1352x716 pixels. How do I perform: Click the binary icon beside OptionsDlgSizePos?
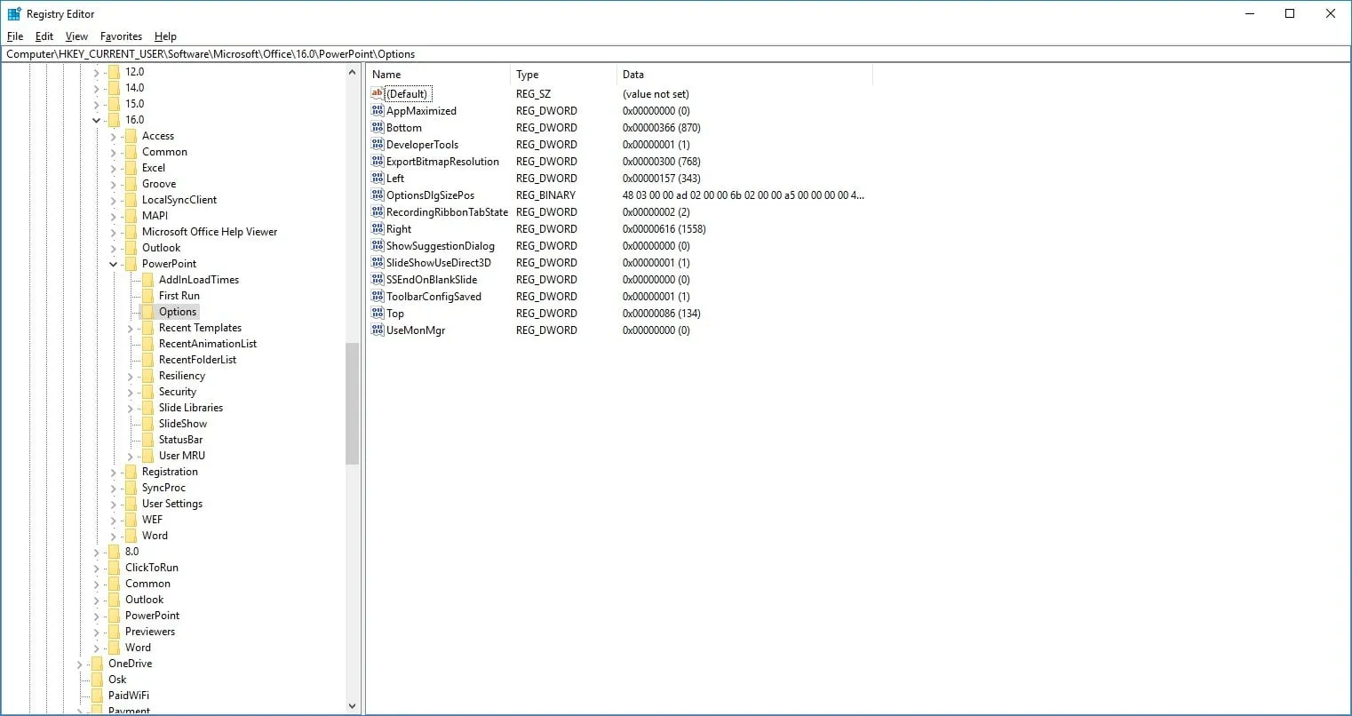(x=378, y=195)
